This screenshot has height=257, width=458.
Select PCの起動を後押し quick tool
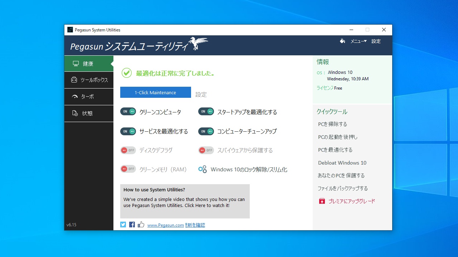(338, 137)
